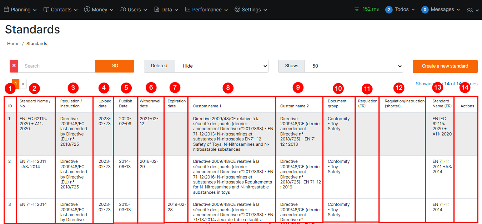Open the Users menu
The width and height of the screenshot is (482, 224).
[x=134, y=10]
